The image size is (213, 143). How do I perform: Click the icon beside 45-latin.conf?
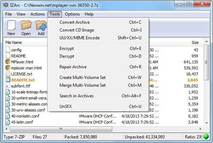point(8,122)
